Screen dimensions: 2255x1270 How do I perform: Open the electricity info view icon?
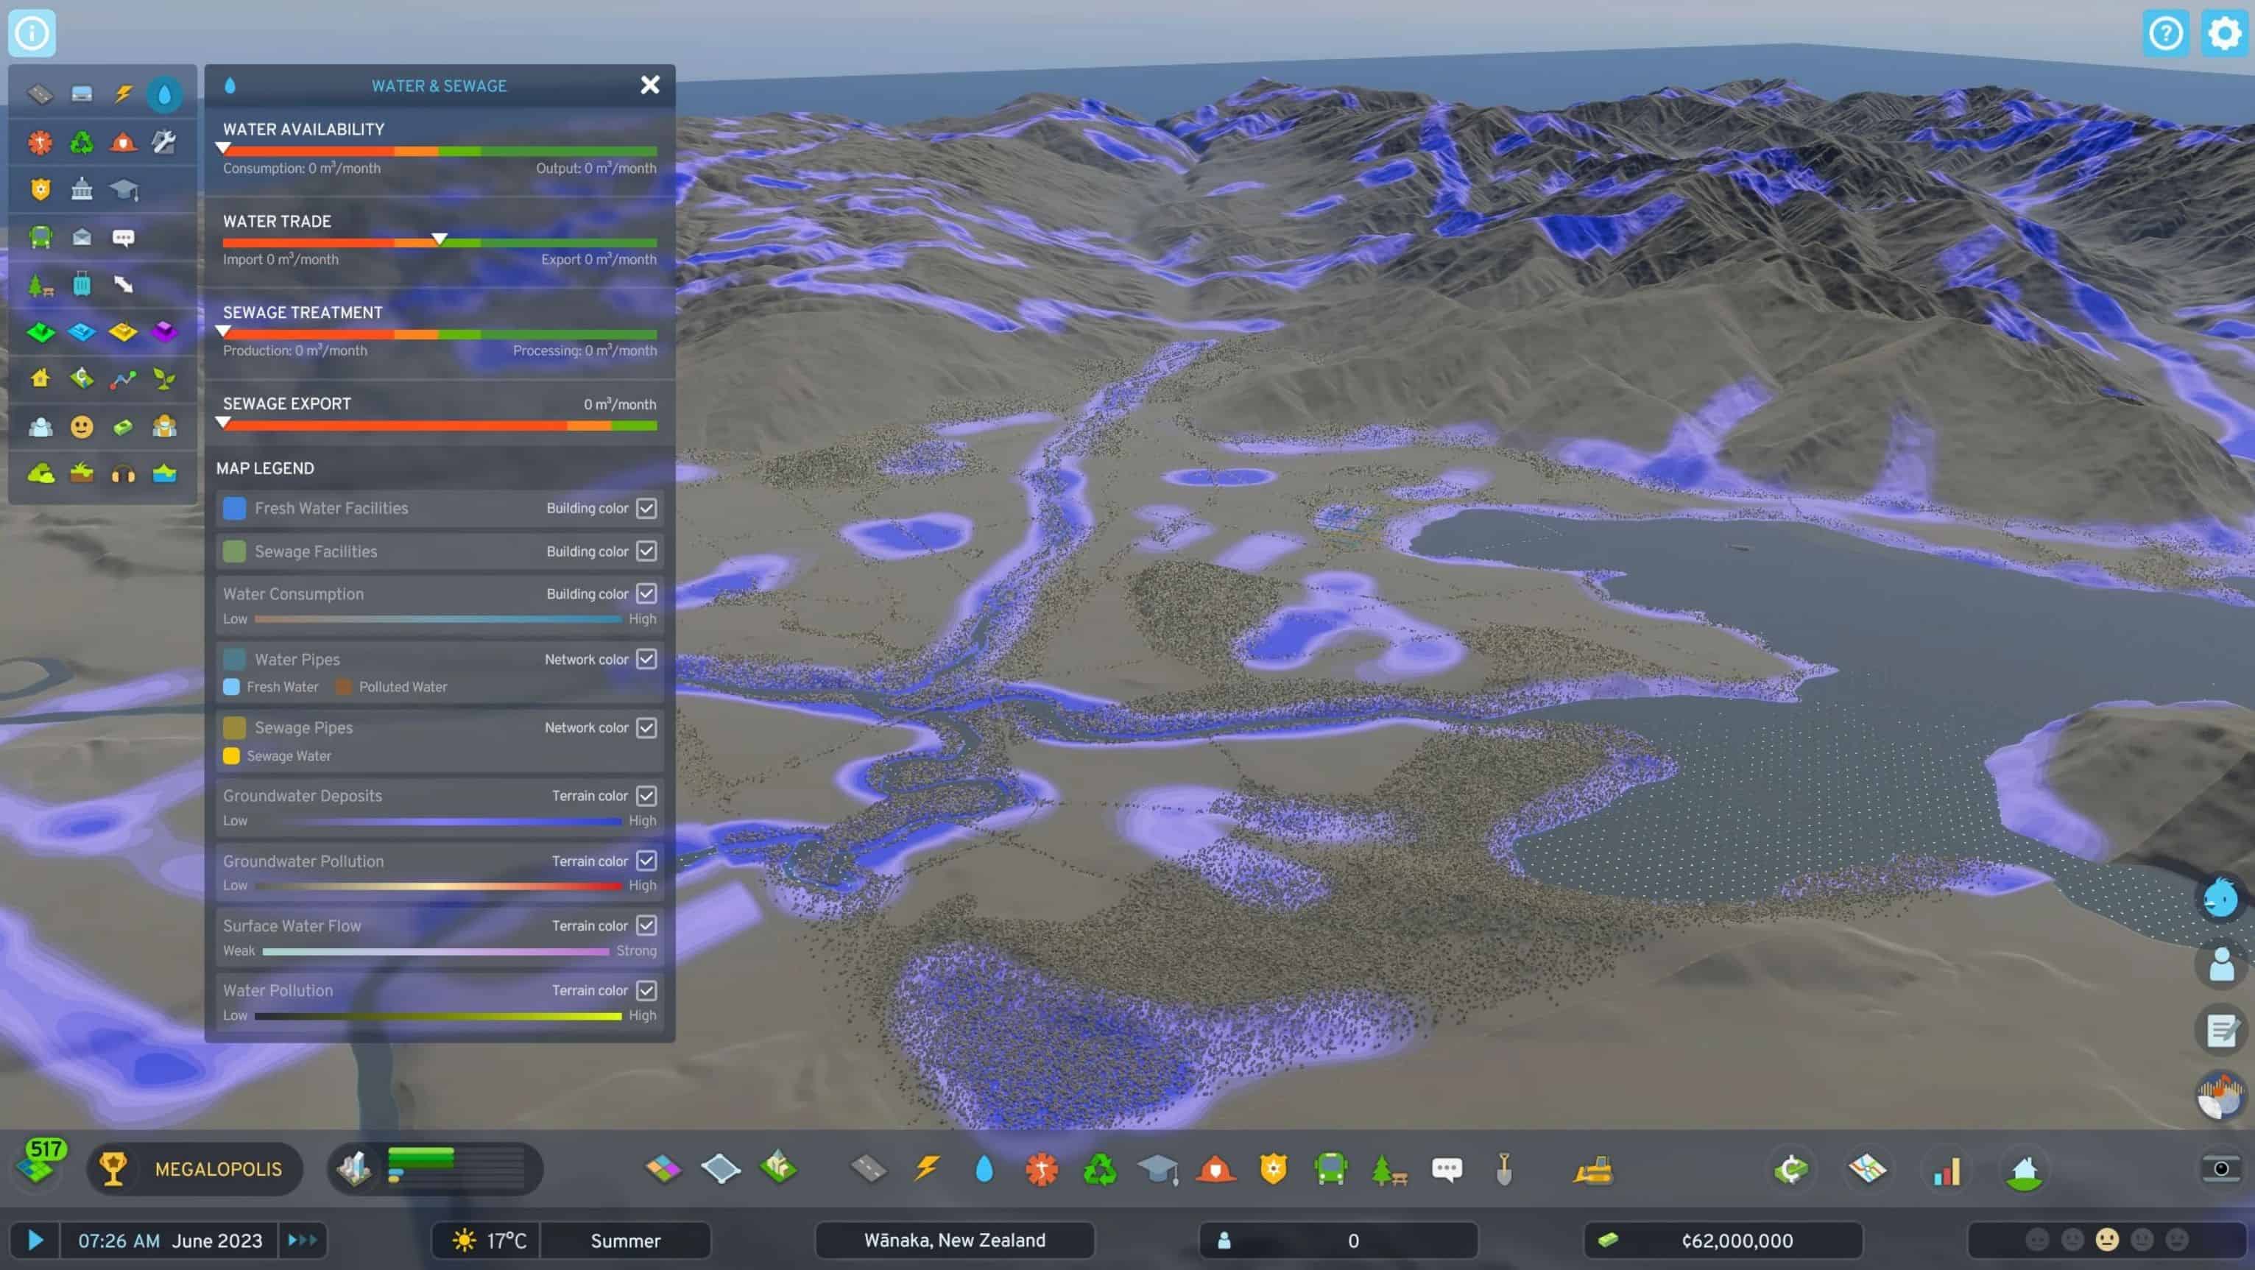tap(124, 94)
